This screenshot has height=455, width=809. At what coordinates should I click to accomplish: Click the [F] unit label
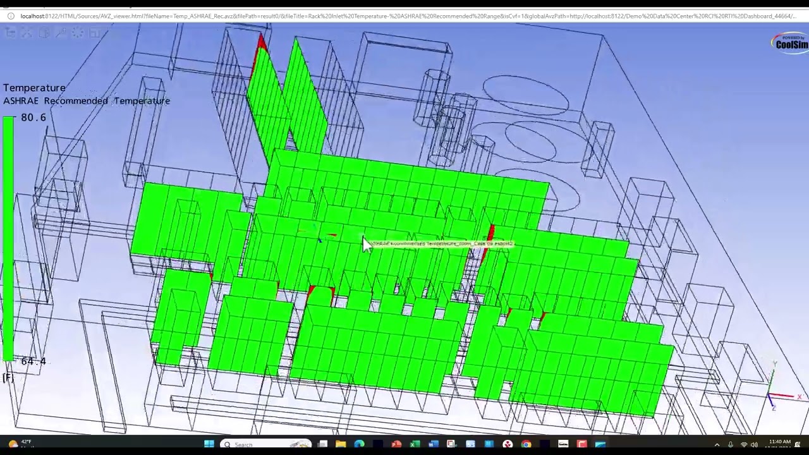pyautogui.click(x=8, y=377)
